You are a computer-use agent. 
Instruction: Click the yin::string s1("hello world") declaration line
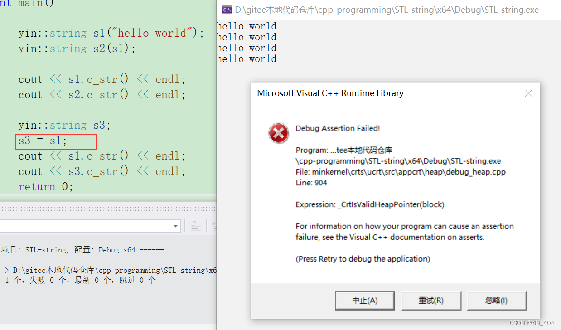coord(109,33)
